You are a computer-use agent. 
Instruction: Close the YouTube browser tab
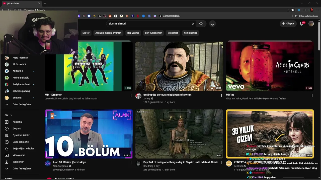pos(39,3)
